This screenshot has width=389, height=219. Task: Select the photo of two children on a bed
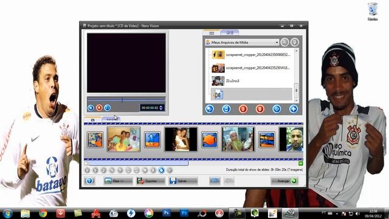click(124, 139)
